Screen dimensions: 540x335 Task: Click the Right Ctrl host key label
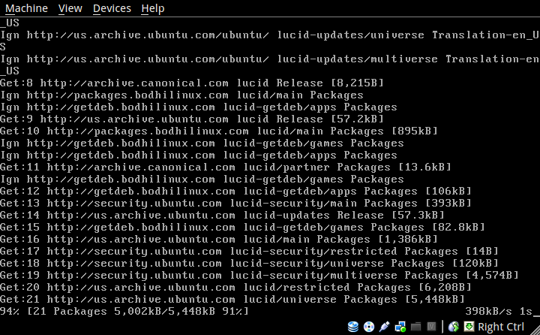[501, 327]
